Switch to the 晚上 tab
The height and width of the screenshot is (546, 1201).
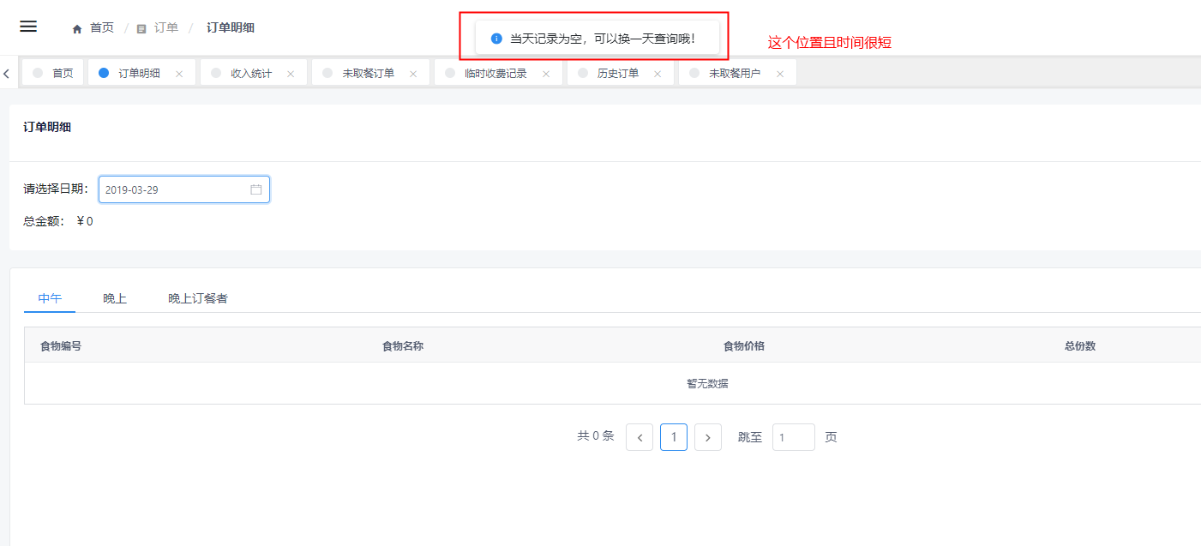[114, 298]
